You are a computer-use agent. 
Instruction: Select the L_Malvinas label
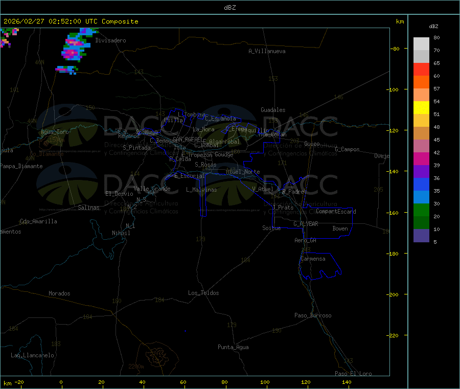click(201, 190)
